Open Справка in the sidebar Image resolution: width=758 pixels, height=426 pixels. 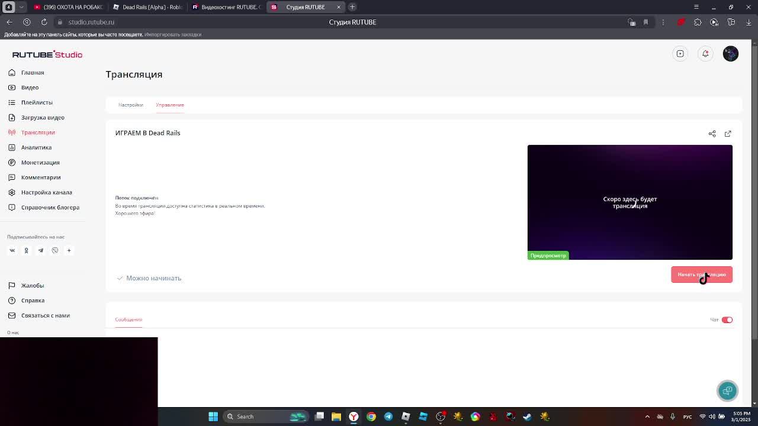click(x=27, y=301)
